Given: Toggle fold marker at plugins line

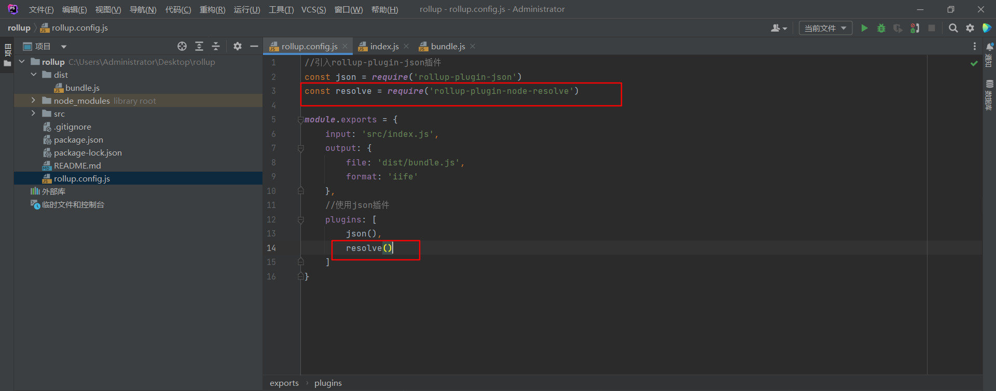Looking at the screenshot, I should tap(300, 220).
